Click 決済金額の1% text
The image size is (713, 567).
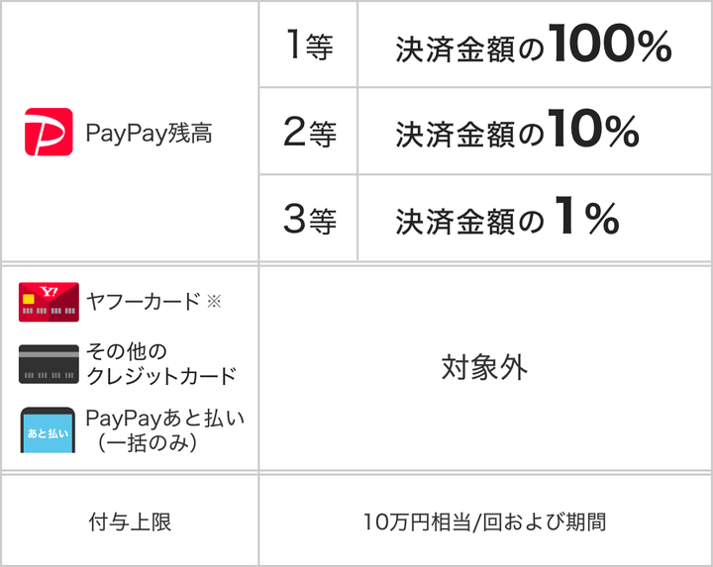(507, 219)
